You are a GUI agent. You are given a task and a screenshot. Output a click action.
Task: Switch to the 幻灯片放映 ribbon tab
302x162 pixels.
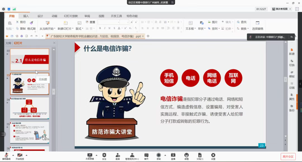tap(71, 16)
